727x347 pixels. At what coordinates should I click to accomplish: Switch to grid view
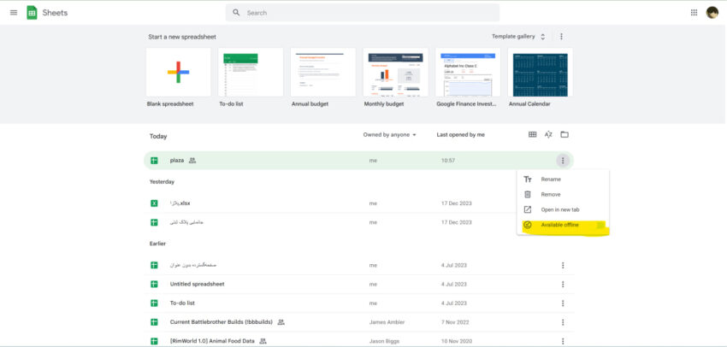click(x=532, y=134)
